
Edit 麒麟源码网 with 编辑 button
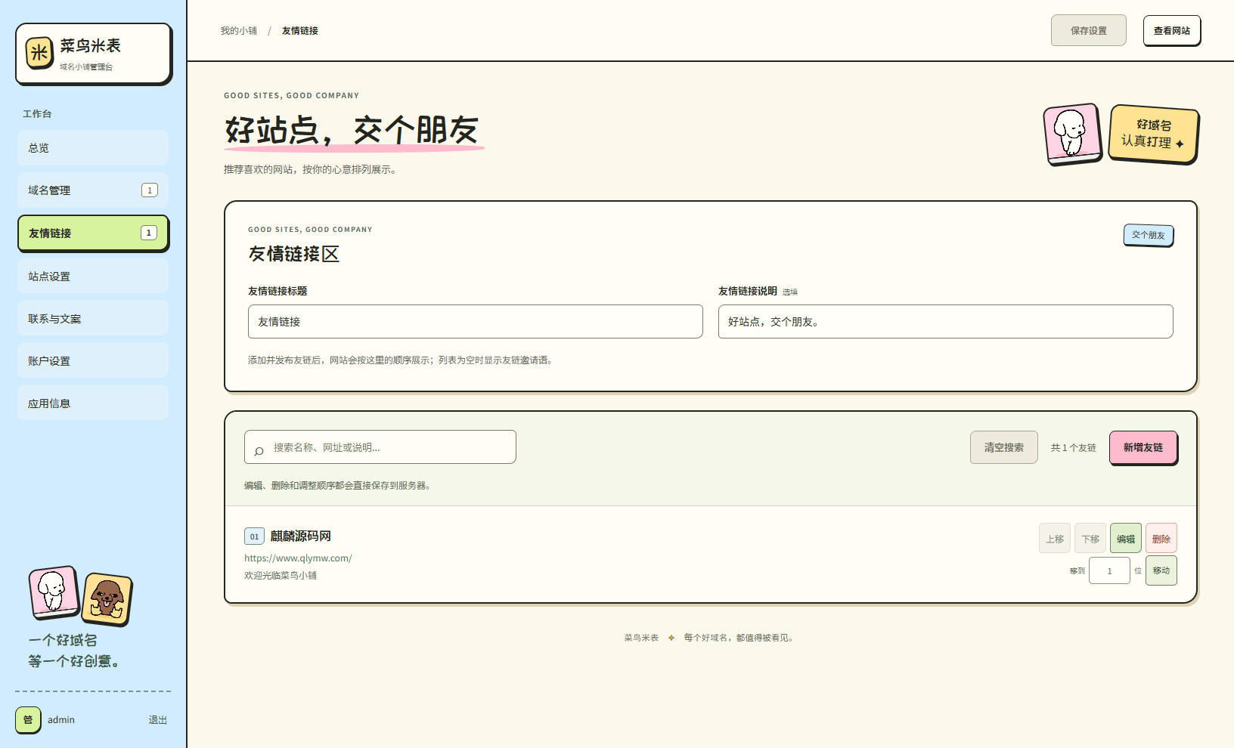(x=1126, y=539)
